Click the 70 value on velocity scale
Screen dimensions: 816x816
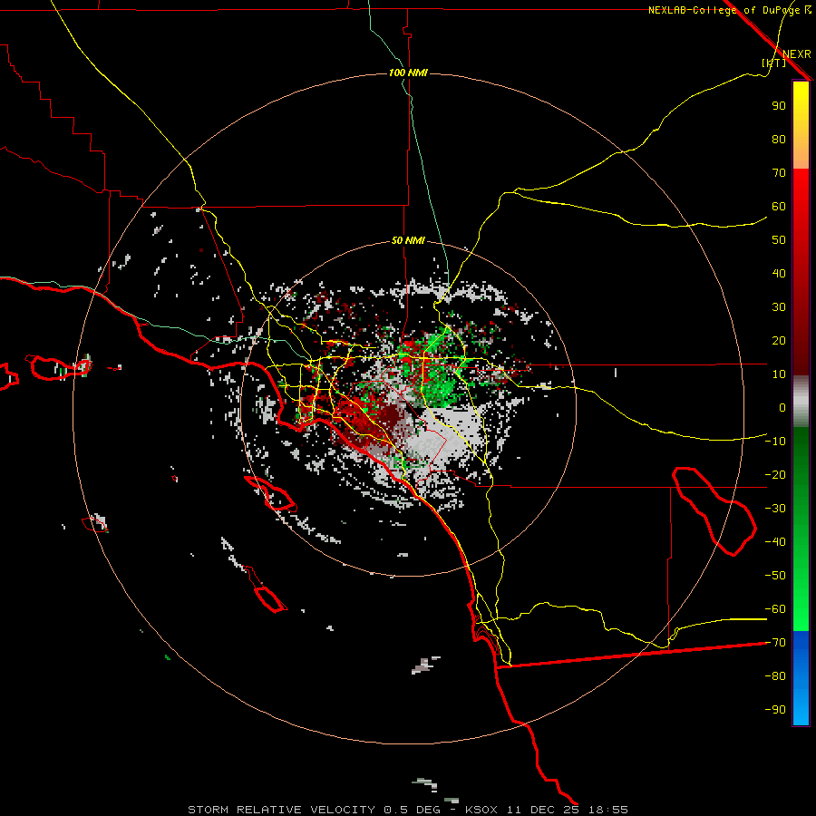[x=779, y=173]
